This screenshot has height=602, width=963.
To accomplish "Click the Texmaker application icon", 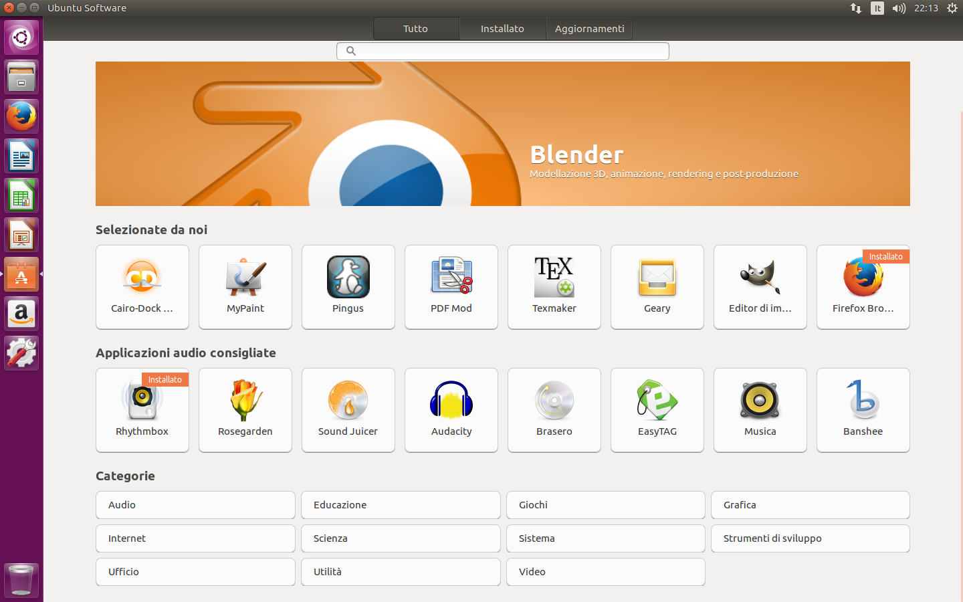I will 554,287.
